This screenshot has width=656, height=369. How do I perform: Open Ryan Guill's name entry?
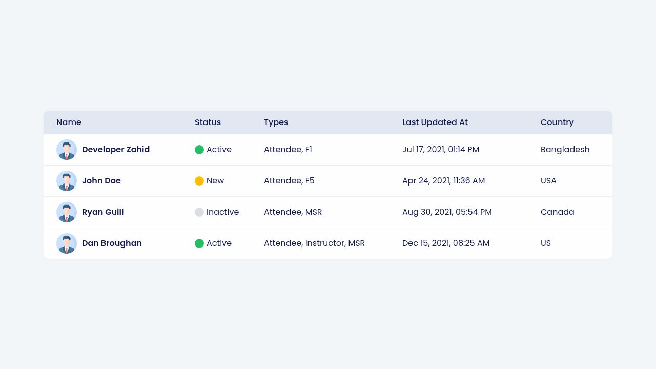point(102,212)
